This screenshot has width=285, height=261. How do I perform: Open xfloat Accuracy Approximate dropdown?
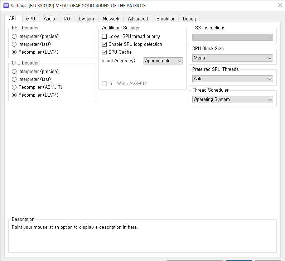point(163,61)
